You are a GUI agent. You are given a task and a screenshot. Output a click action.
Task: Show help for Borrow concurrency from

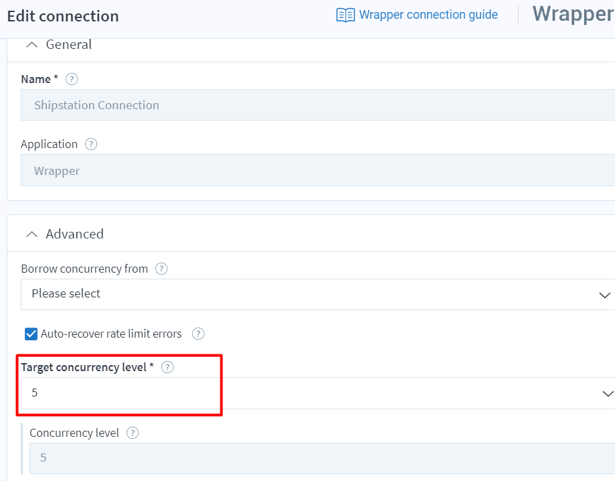161,269
